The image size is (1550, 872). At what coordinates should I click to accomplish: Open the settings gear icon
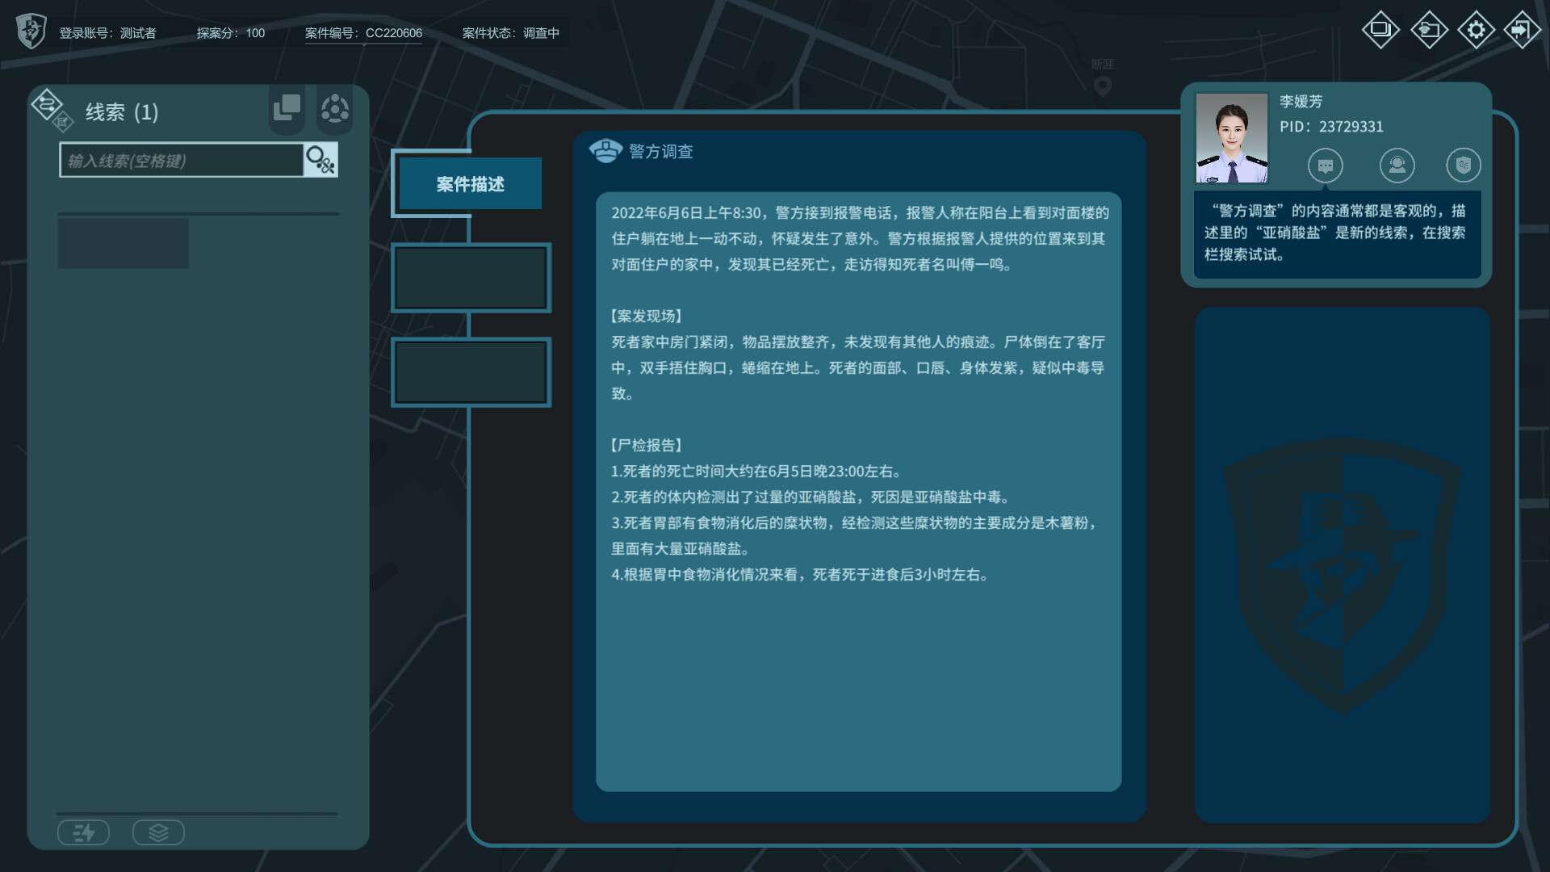[x=1476, y=29]
